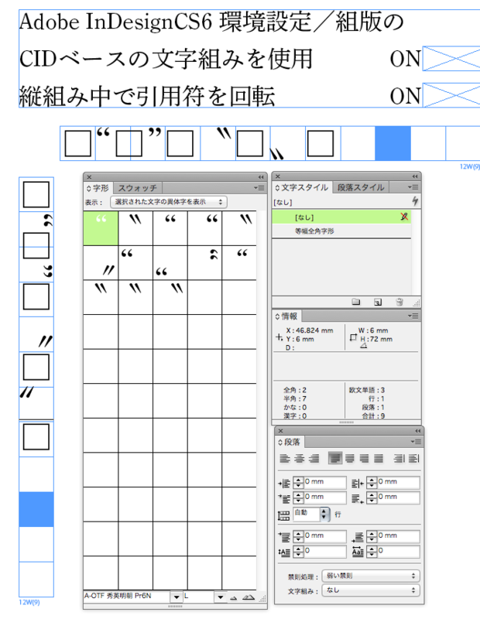The height and width of the screenshot is (619, 480).
Task: Collapse Glyphs panel with double-arrow icon
Action: point(261,177)
